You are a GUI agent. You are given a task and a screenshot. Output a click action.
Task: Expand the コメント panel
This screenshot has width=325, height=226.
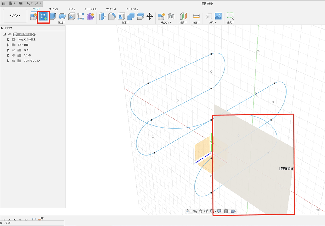[x=1, y=223]
